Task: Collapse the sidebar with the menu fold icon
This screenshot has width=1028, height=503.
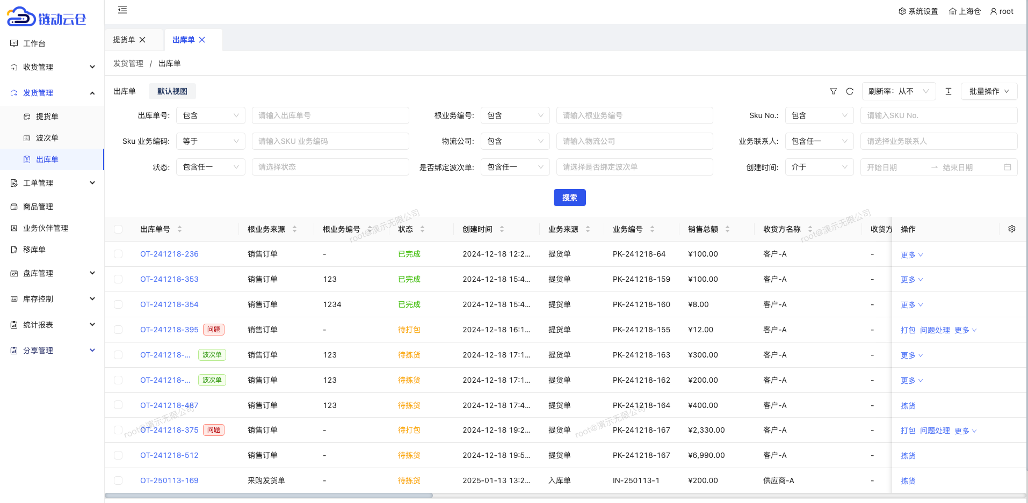Action: [122, 10]
